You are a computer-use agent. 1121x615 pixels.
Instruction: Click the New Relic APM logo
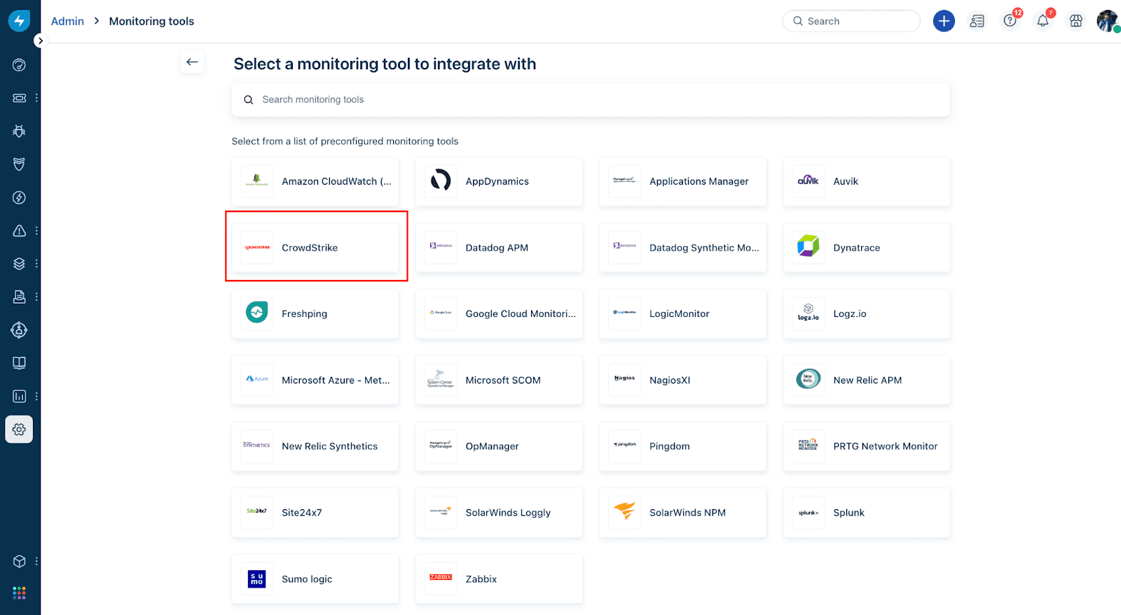[x=809, y=380]
